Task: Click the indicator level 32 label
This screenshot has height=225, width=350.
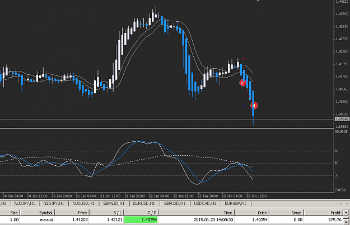Action: click(x=337, y=175)
